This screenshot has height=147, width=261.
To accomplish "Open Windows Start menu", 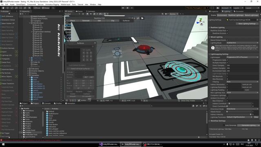I will (x=3, y=144).
